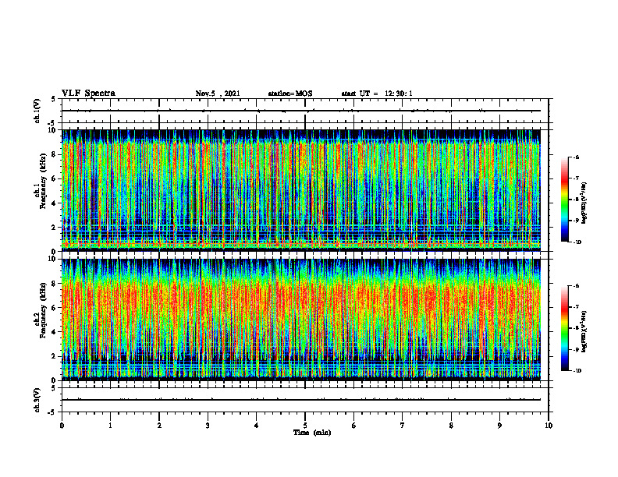Select the ch.2 colorbar log(PSD) unit label
Image resolution: width=618 pixels, height=477 pixels.
pos(584,331)
